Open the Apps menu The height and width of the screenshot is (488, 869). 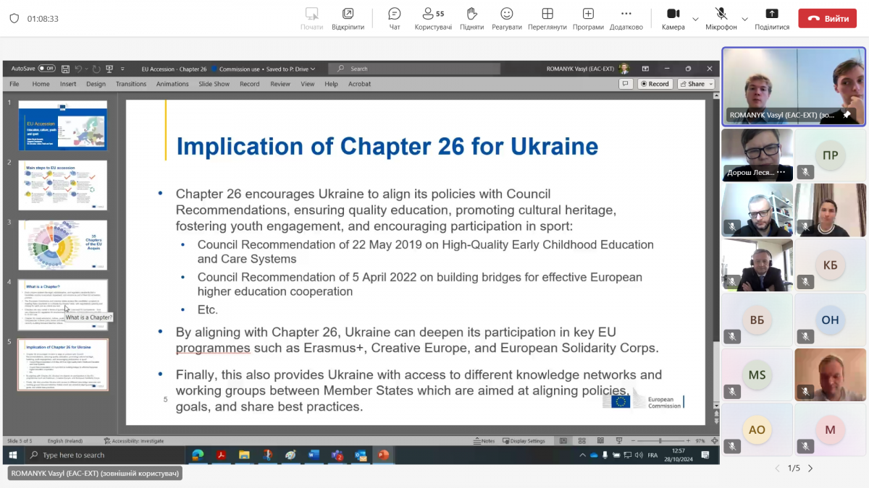click(x=588, y=19)
